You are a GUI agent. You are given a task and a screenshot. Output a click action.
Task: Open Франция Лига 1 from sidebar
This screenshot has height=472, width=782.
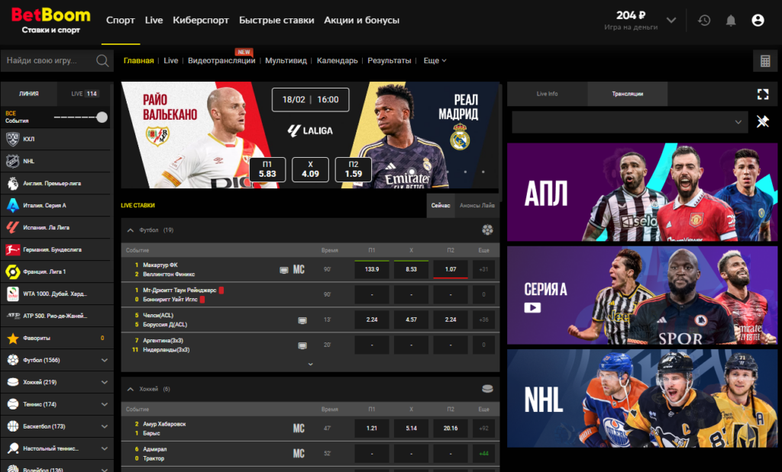click(x=56, y=272)
